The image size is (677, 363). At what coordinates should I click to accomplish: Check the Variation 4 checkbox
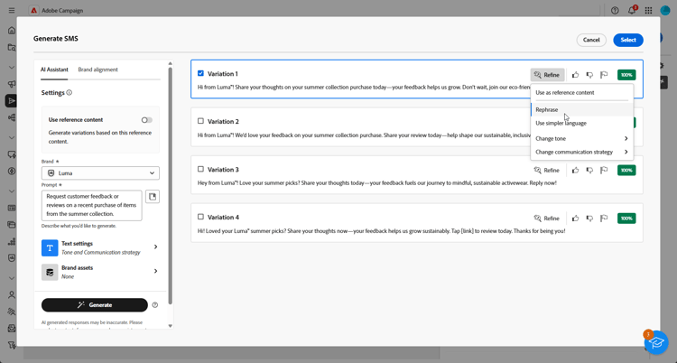pyautogui.click(x=200, y=217)
